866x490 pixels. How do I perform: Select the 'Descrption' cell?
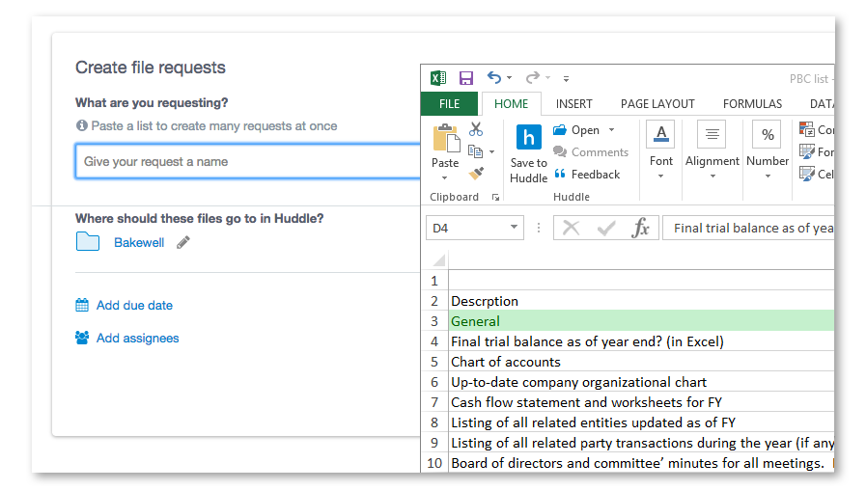[641, 301]
